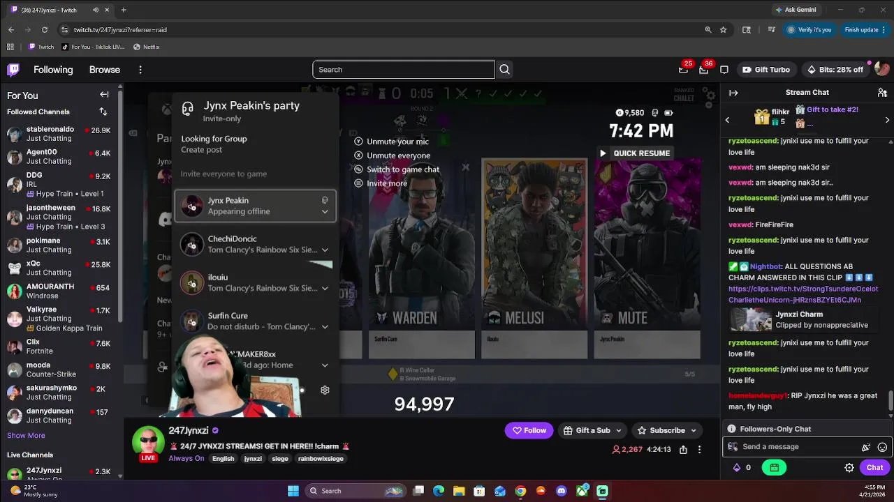The height and width of the screenshot is (502, 894).
Task: Click the Bits 28% off button
Action: 835,70
